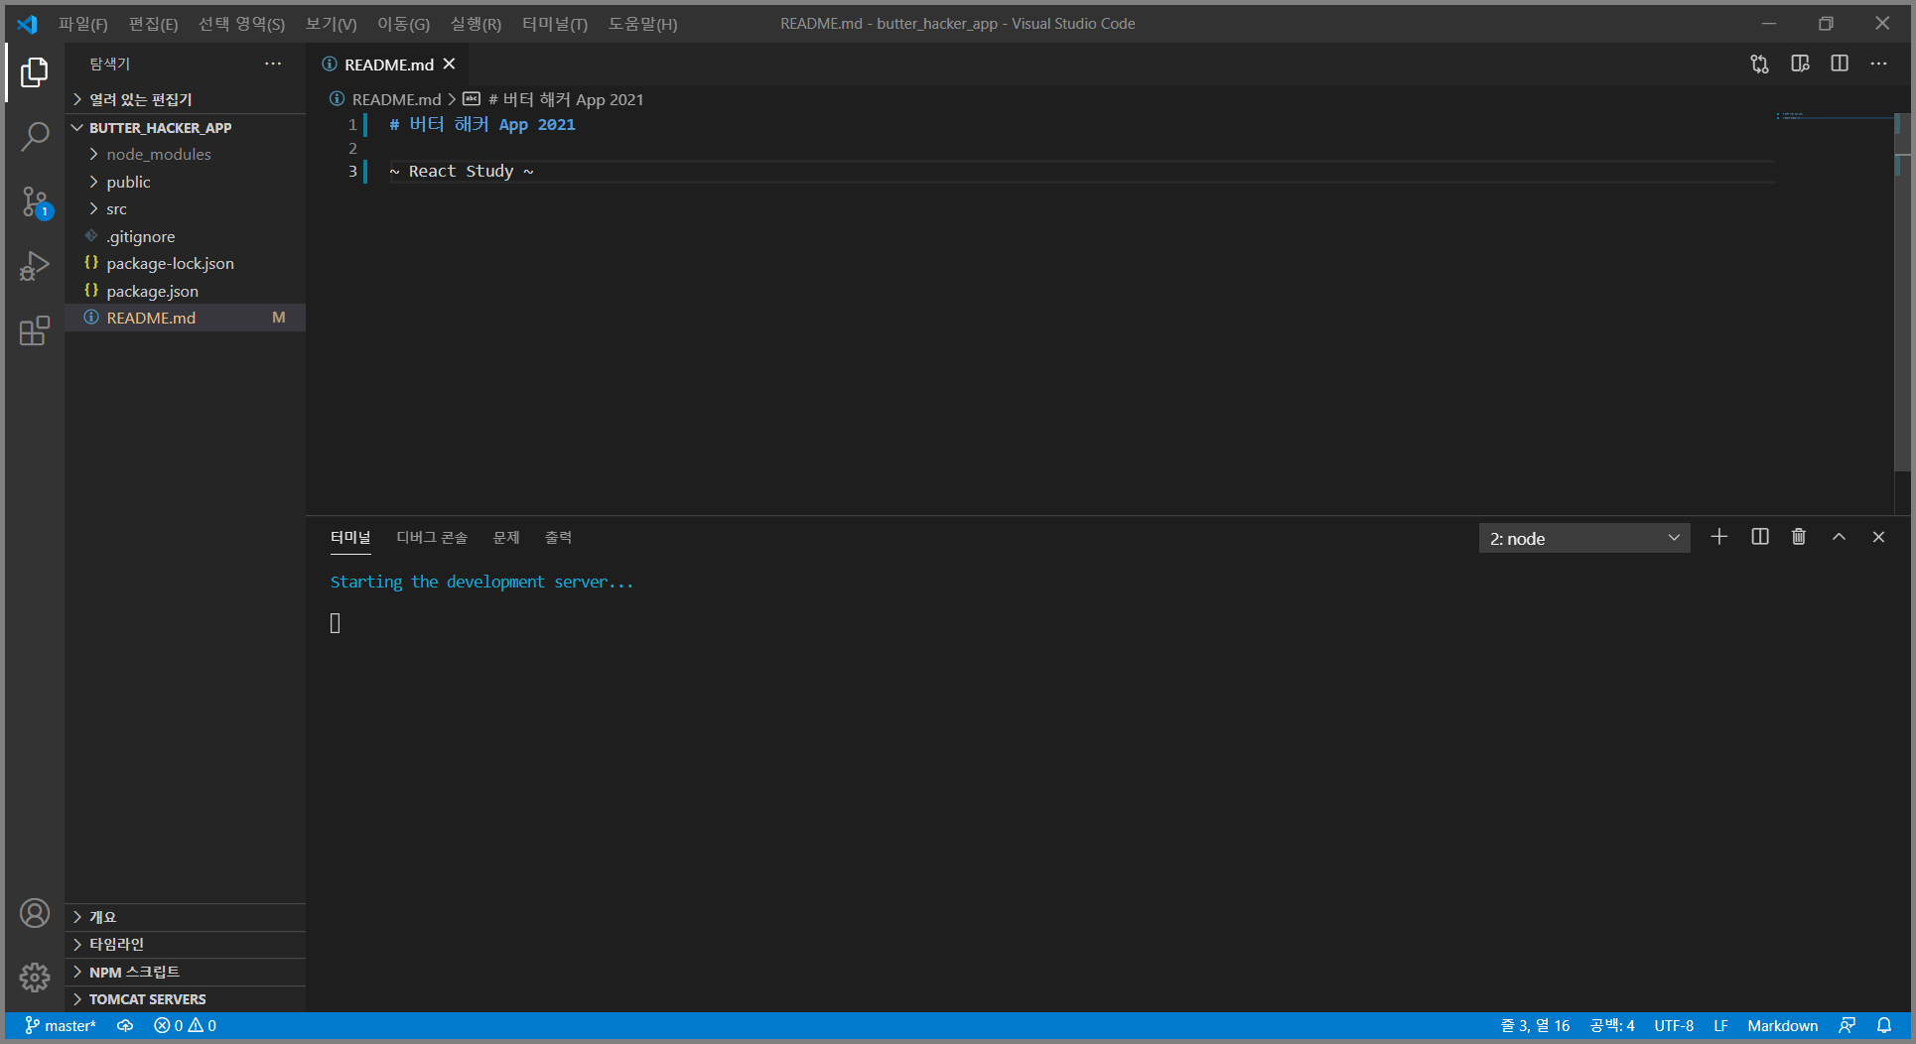Open the 이동(G) menu
1916x1044 pixels.
pyautogui.click(x=403, y=24)
